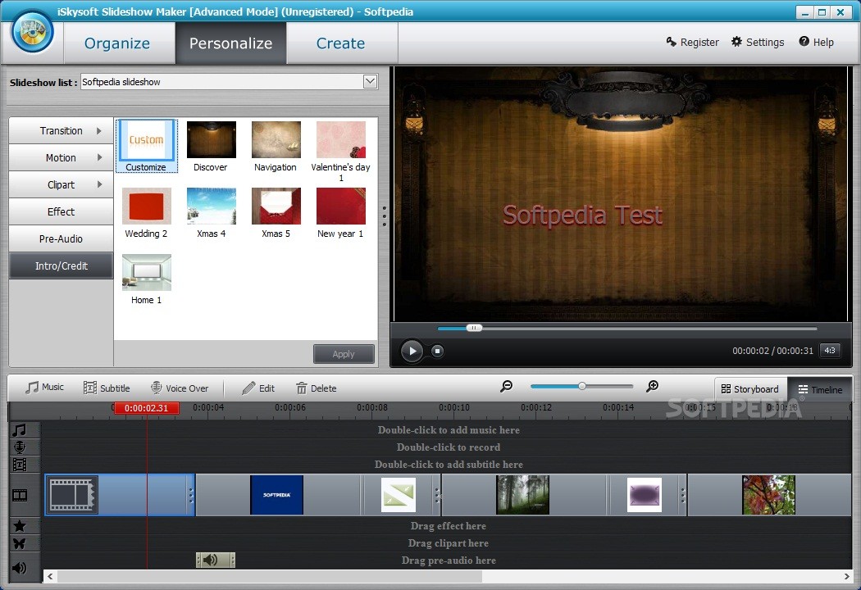Screen dimensions: 861x590
Task: Click the zoom out magnifier icon
Action: point(506,387)
